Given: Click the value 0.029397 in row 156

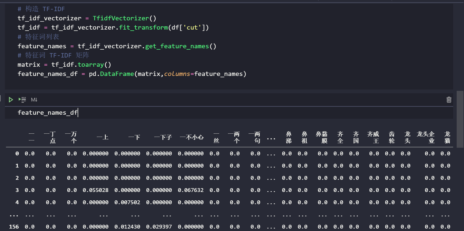Looking at the screenshot, I should point(159,227).
